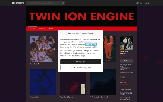163x102 pixels.
Task: Click the contact / help heading
Action: (125, 89)
